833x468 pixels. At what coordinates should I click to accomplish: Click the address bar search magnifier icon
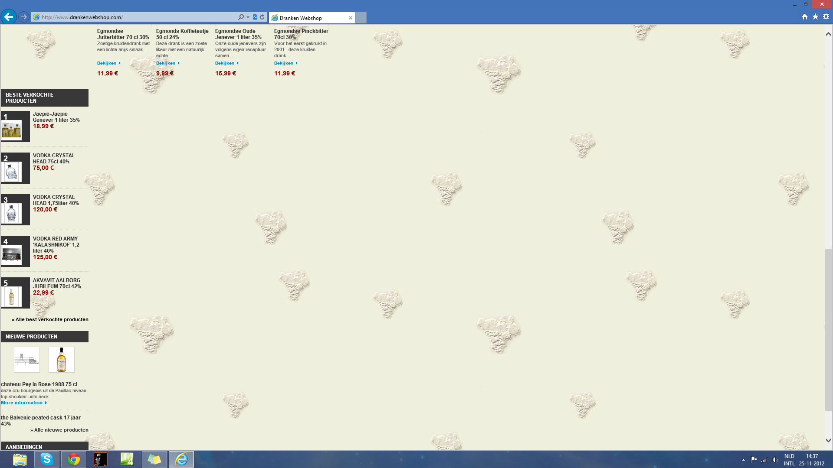point(241,17)
